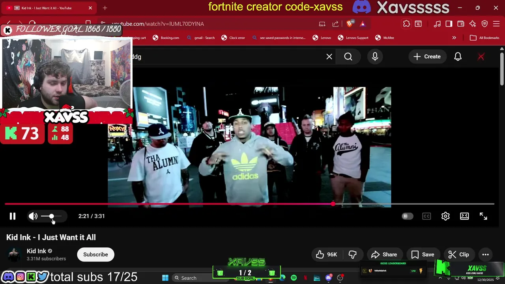Like the video (96K thumbs up)
Image resolution: width=505 pixels, height=284 pixels.
327,254
